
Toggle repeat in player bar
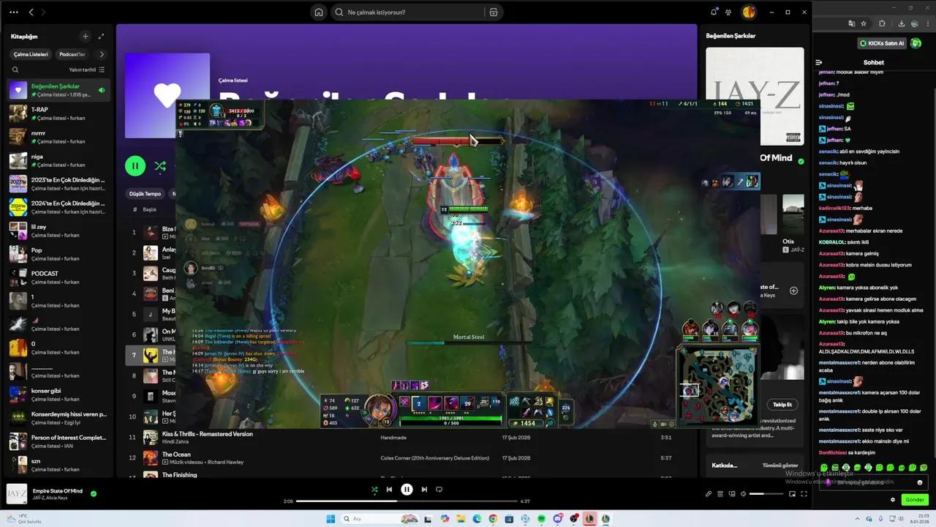click(x=439, y=490)
